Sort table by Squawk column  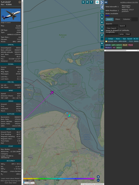point(130,39)
